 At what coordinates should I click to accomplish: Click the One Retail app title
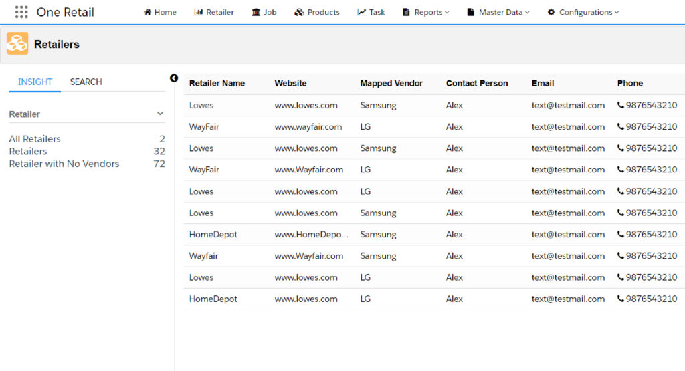point(65,12)
